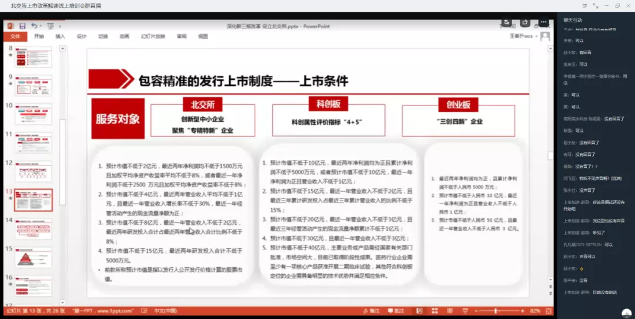This screenshot has width=635, height=319.
Task: Click the 创新型中小企业 text on the slide
Action: coord(202,119)
